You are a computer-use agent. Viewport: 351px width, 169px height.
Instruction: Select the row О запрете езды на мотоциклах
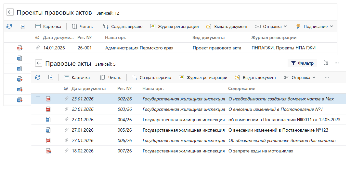click(261, 151)
